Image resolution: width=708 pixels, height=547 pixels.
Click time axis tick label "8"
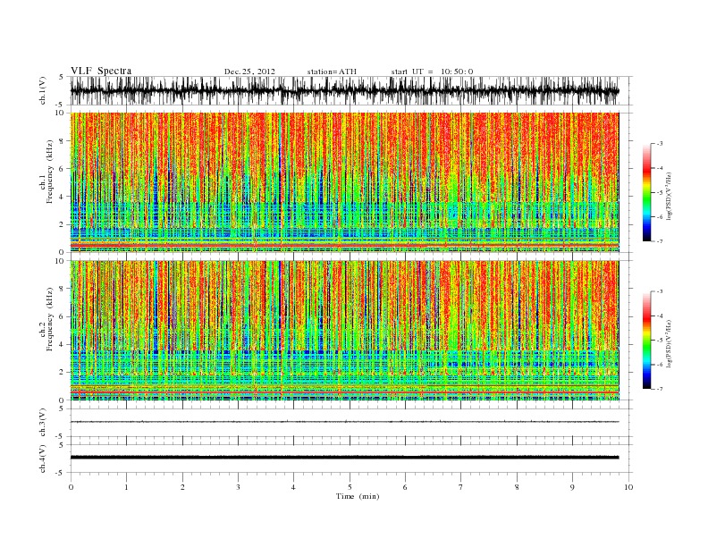517,487
